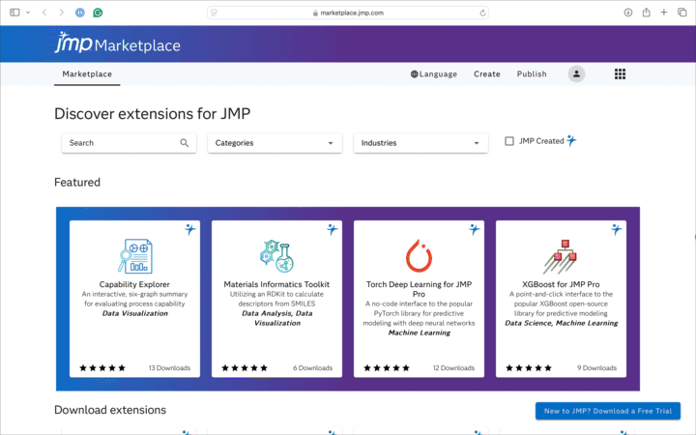Enable the JMP Created checkbox
696x435 pixels.
pos(509,141)
